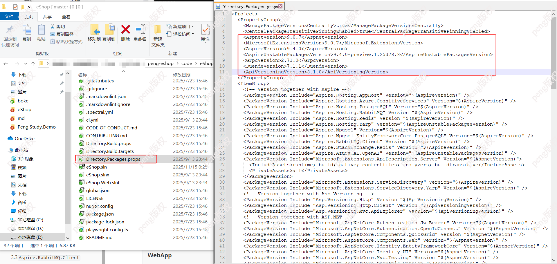Expand the breadcrumb chevron after "code"
The height and width of the screenshot is (264, 557).
click(196, 64)
